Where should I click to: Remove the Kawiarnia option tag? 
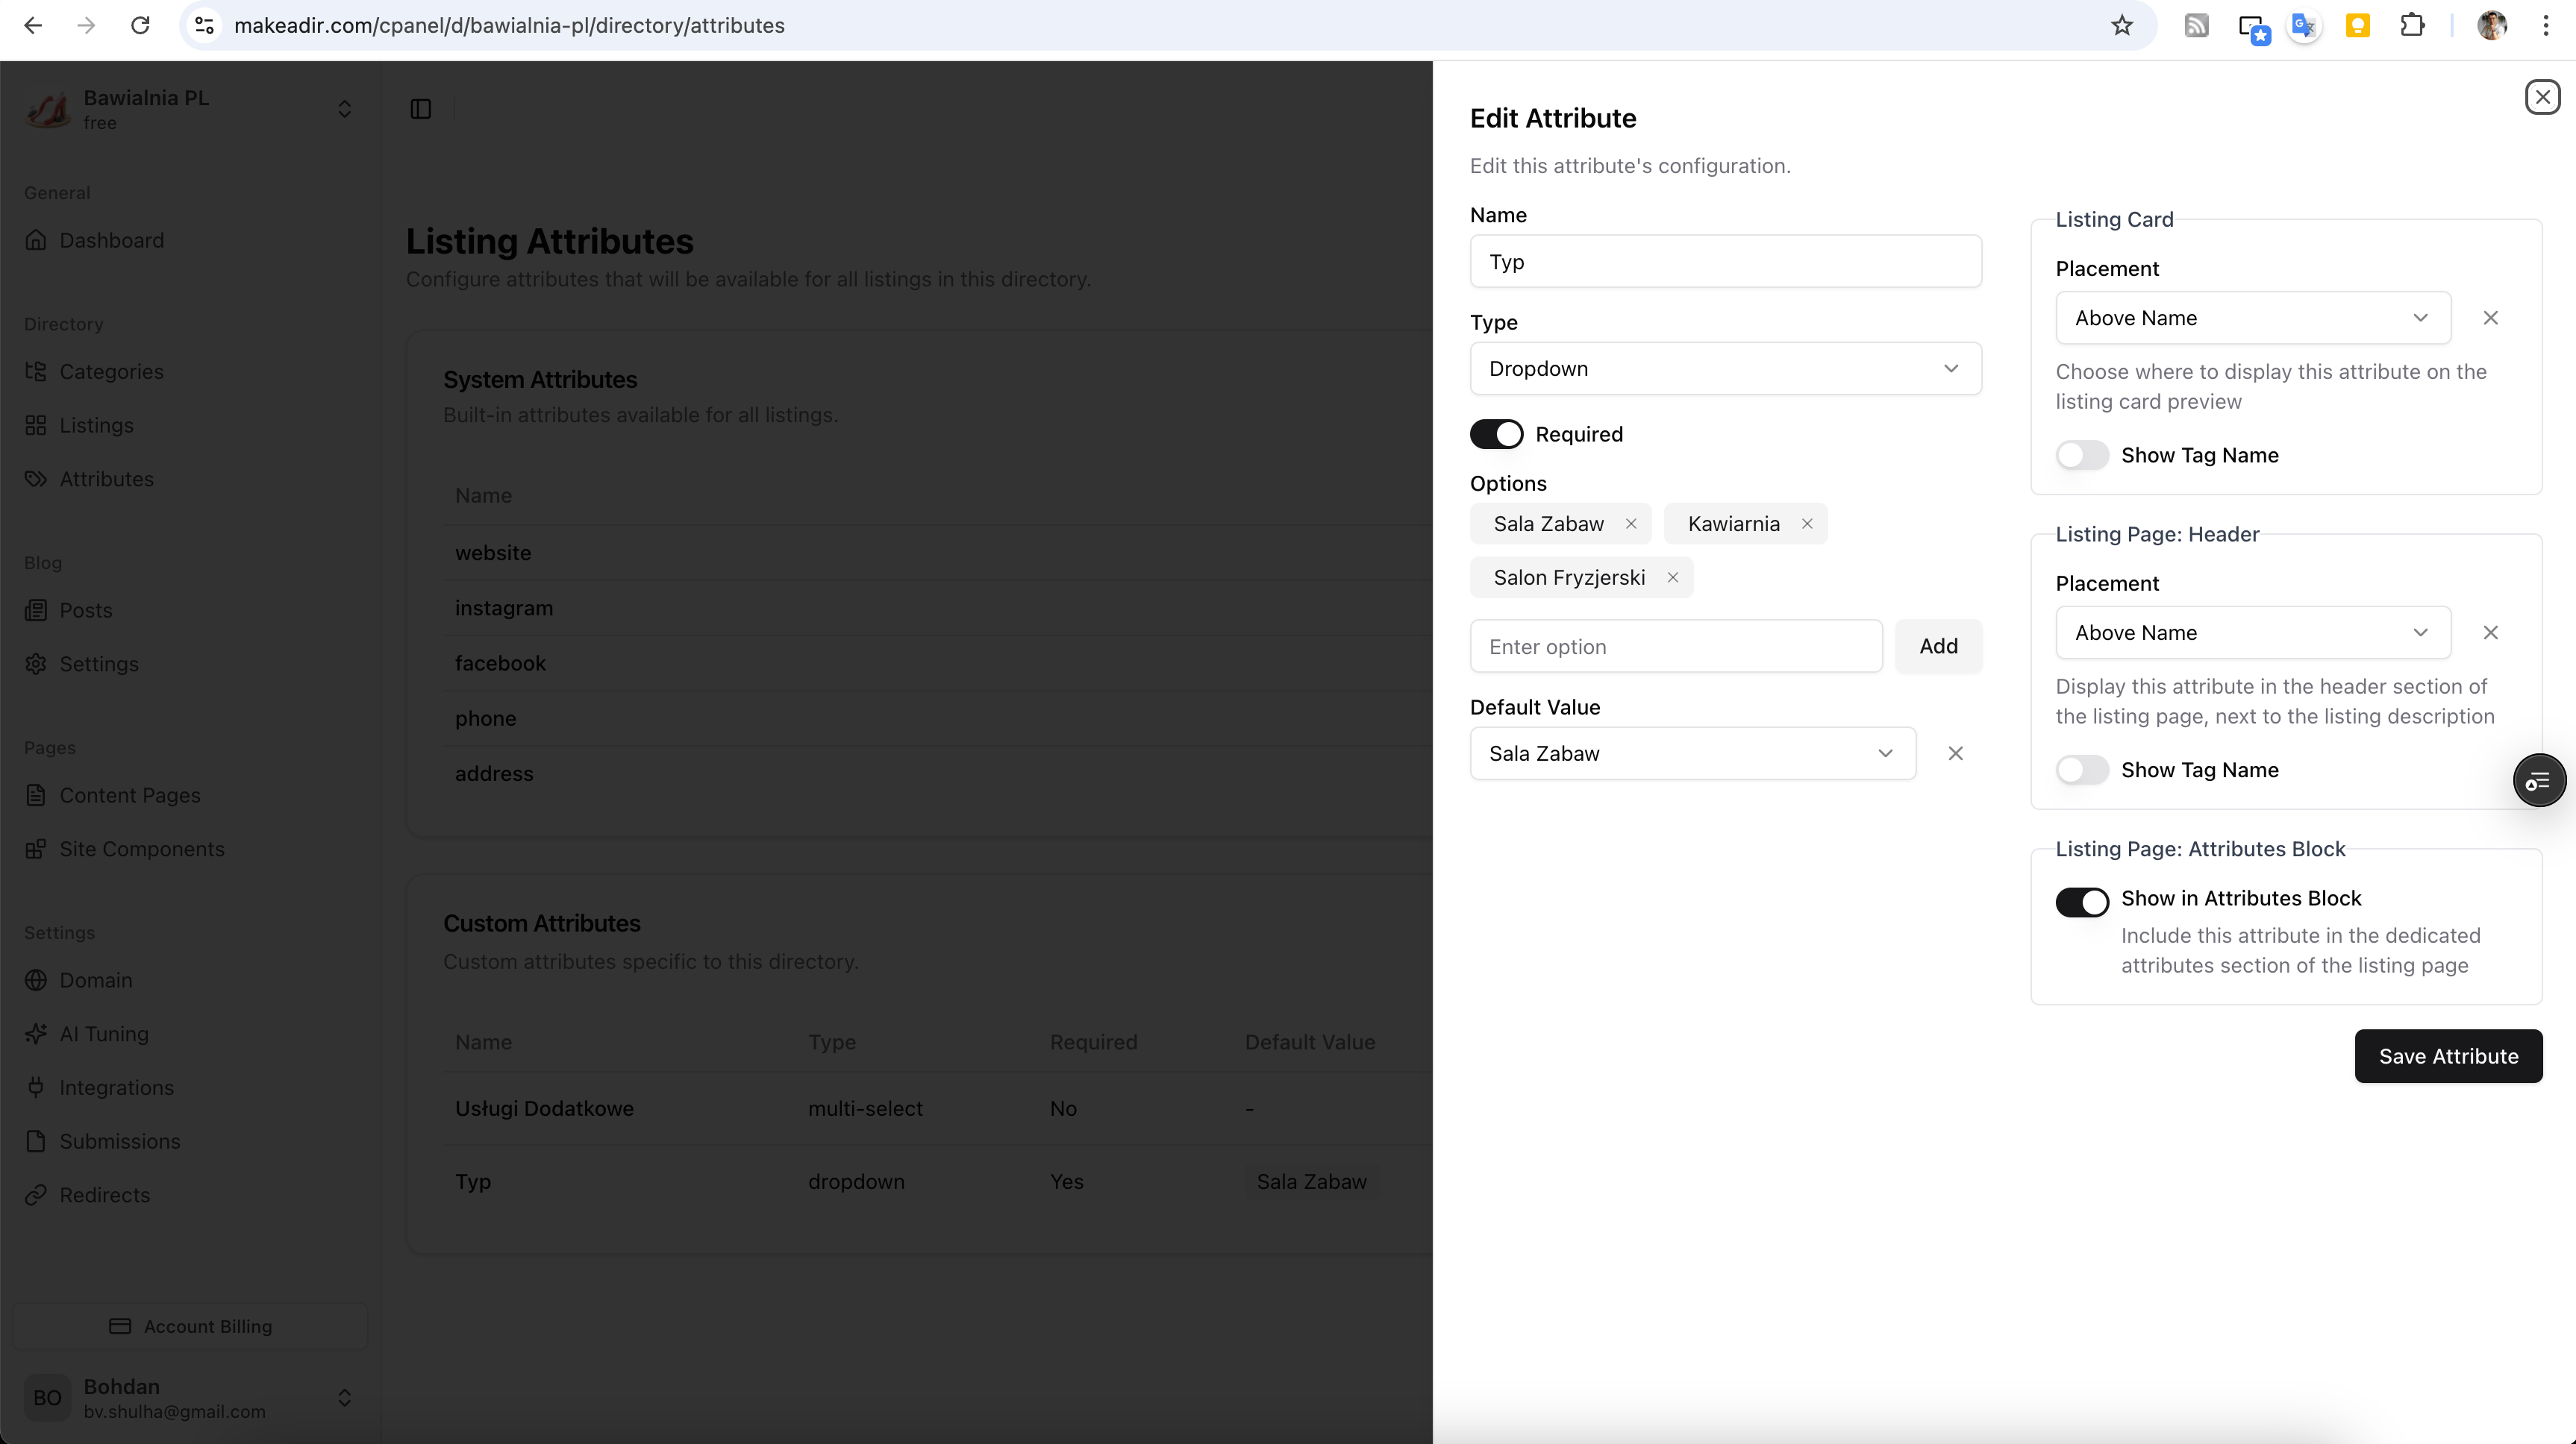click(x=1807, y=524)
